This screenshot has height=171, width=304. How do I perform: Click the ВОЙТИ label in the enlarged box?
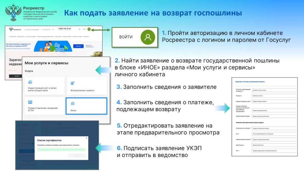pos(126,37)
